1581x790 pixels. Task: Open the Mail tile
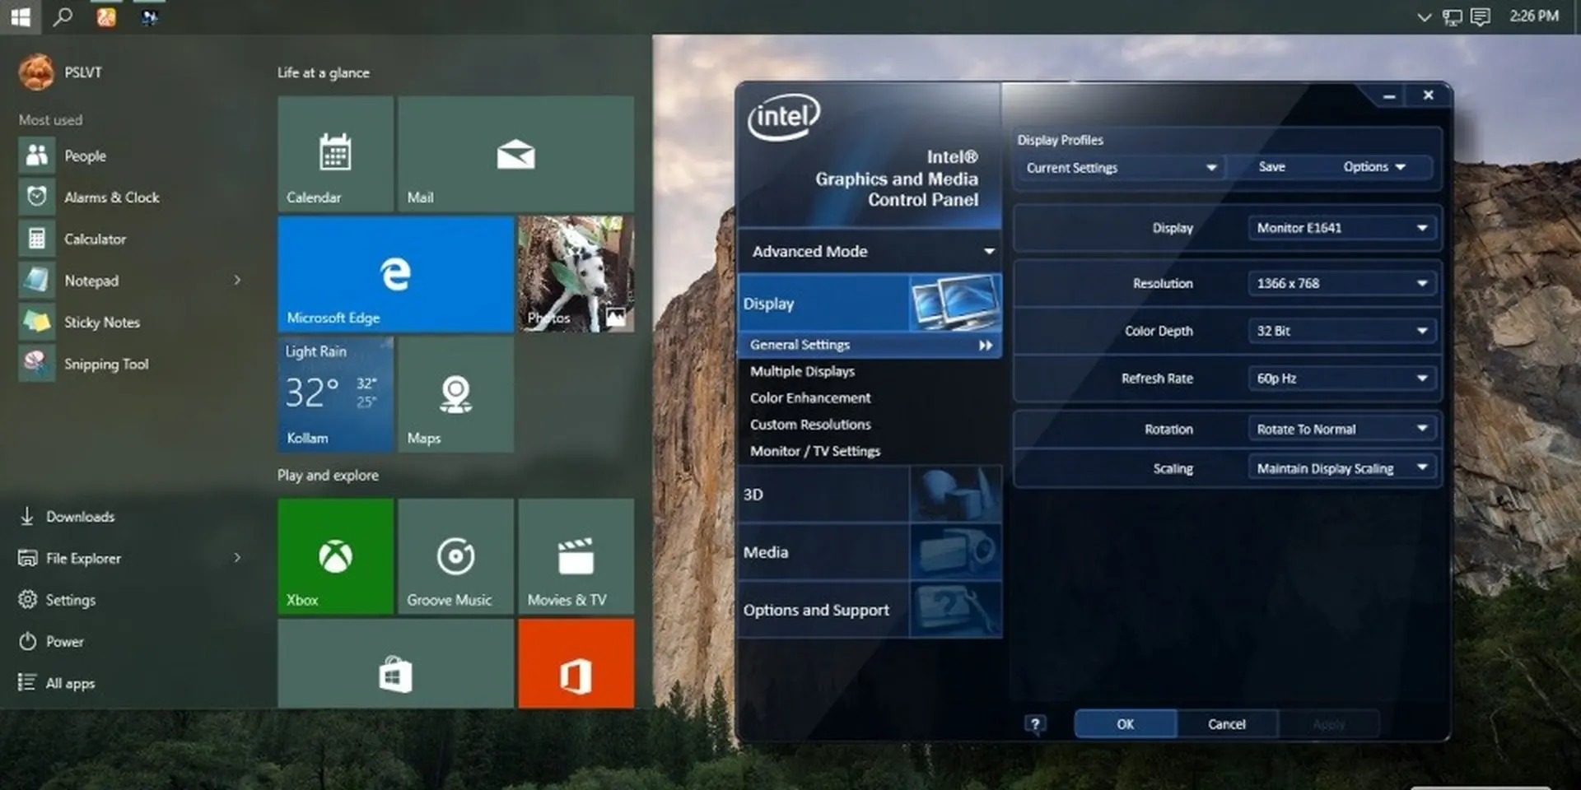pyautogui.click(x=515, y=154)
